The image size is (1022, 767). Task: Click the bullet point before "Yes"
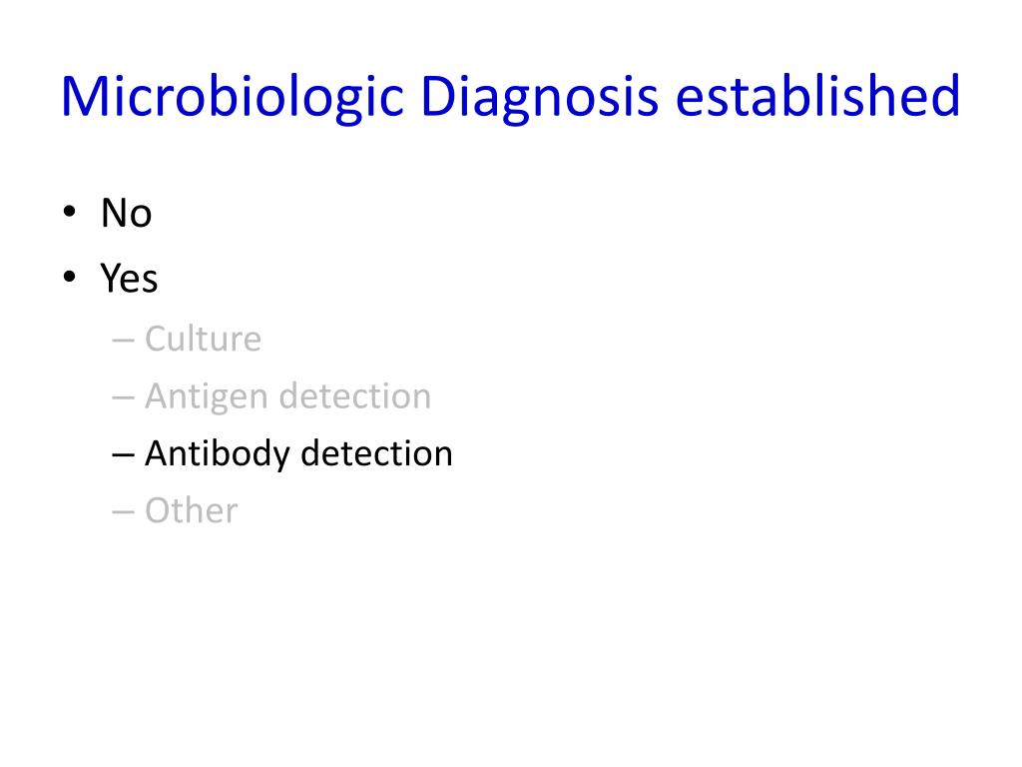(67, 279)
